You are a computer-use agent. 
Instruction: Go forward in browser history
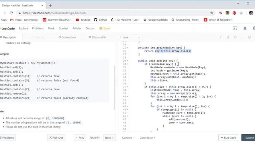pos(4,13)
